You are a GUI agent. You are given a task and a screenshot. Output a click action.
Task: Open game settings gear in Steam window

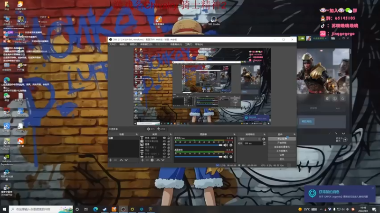coord(327,98)
